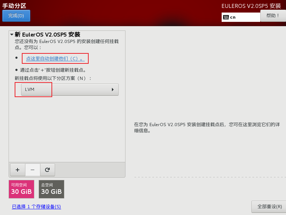Click the label 新挂载点将使用以下分区方案（N）
Viewport: 286px width, 215px height.
click(53, 78)
